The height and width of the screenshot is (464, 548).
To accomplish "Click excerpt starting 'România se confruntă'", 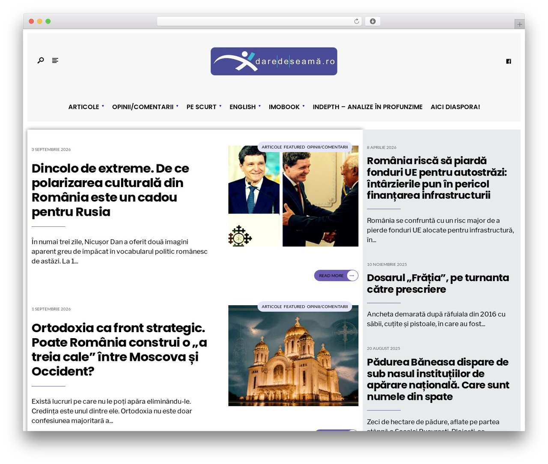I will tap(441, 230).
